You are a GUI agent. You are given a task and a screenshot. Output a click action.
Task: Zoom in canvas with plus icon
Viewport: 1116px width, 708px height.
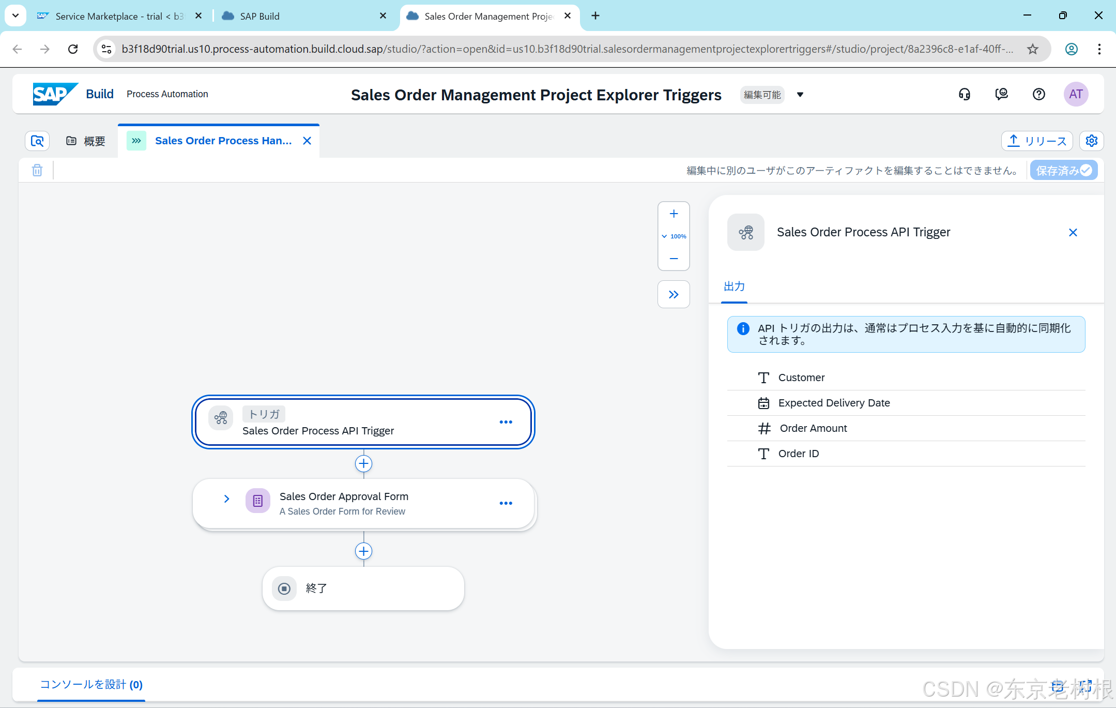pyautogui.click(x=674, y=214)
